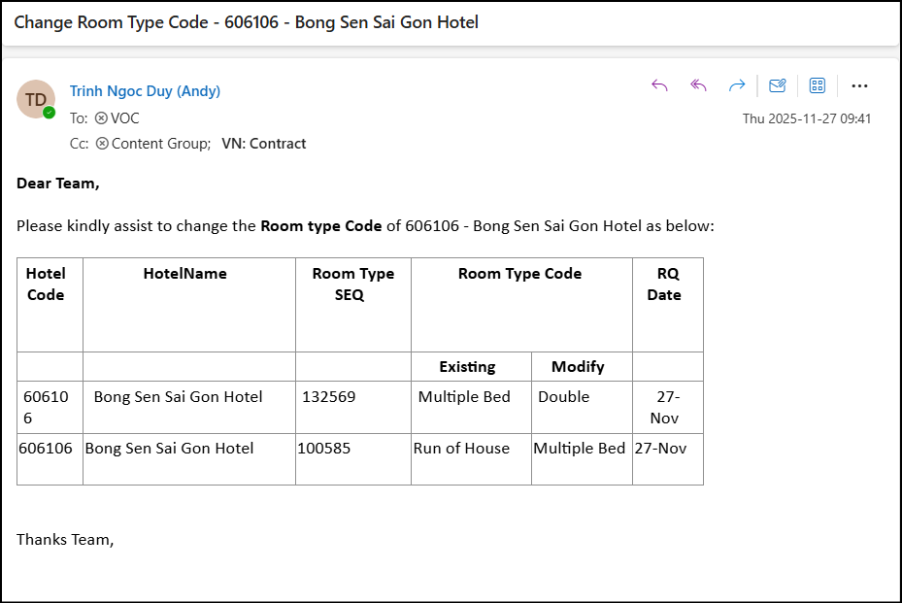Click the circled-x icon beside VOC
The image size is (902, 603).
pos(101,118)
